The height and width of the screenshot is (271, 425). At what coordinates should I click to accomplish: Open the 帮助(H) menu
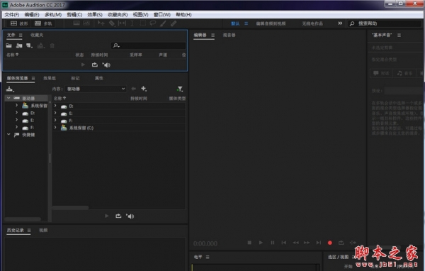coord(183,14)
